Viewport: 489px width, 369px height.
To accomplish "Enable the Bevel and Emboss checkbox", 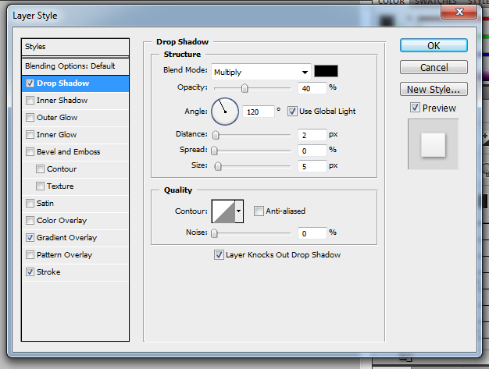I will (30, 151).
